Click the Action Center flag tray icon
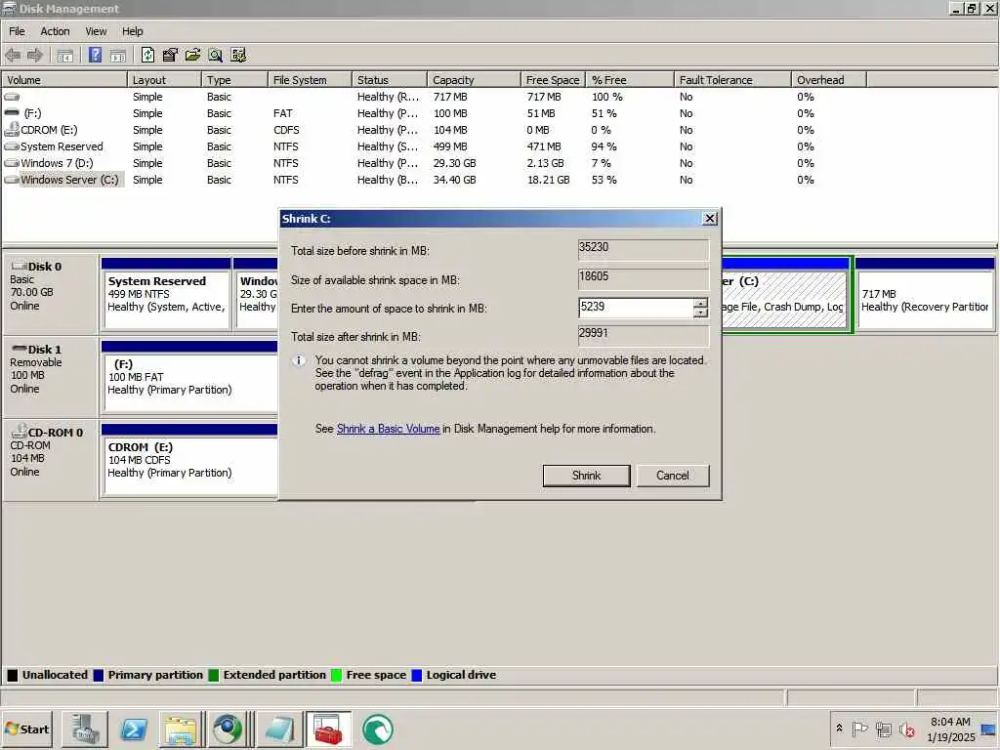Viewport: 1000px width, 750px height. (859, 729)
